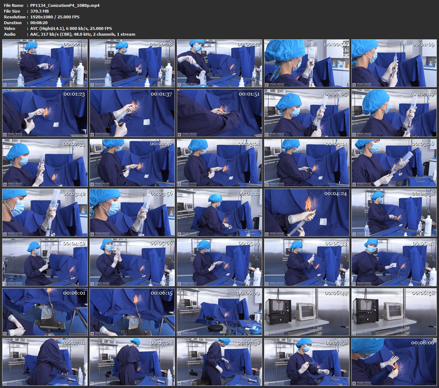Viewport: 439px width, 388px height.
Task: Select the frame stamped 00:03:42
Action: pyautogui.click(x=45, y=212)
